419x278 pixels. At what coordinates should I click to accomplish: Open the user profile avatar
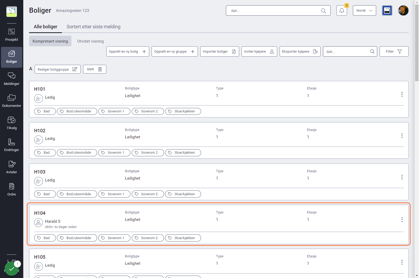(403, 11)
